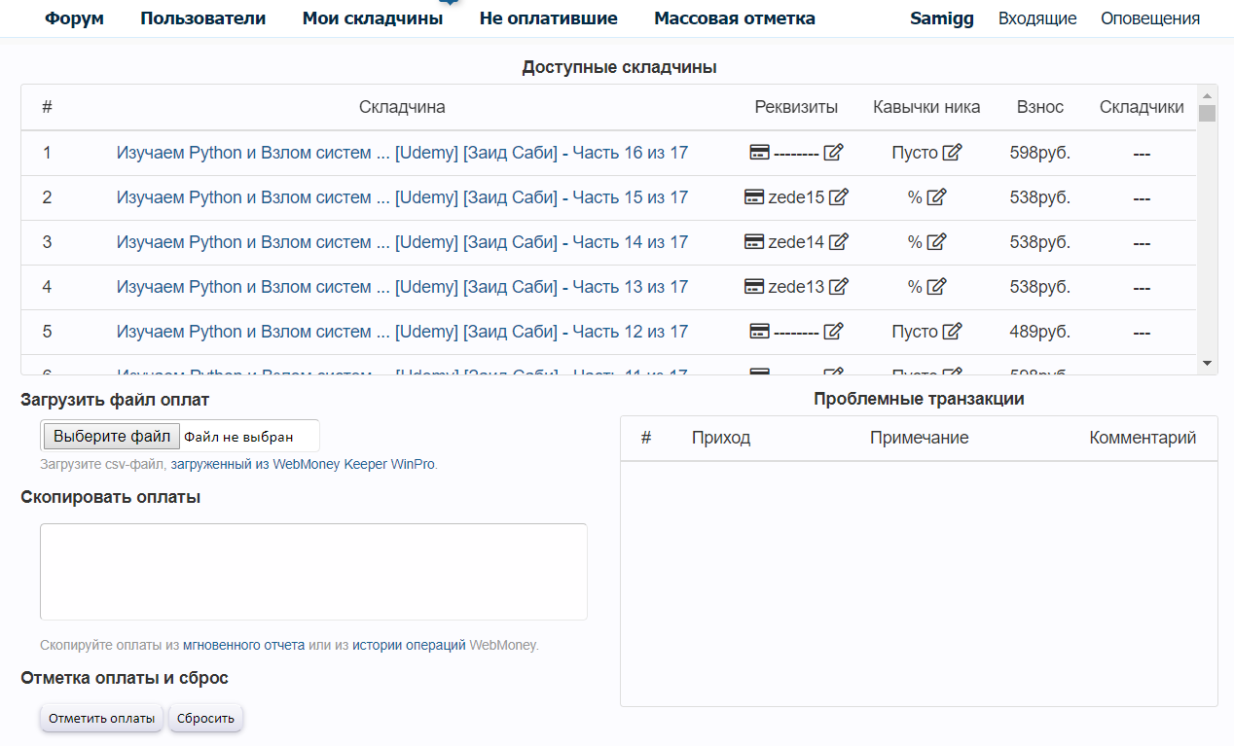The height and width of the screenshot is (746, 1234).
Task: Edit the % nickname quote in row 2
Action: click(x=936, y=197)
